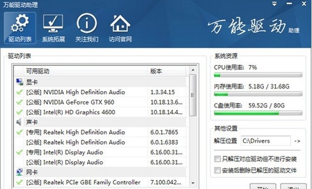The height and width of the screenshot is (189, 312).
Task: Select the 显卡 category row text
Action: [32, 82]
